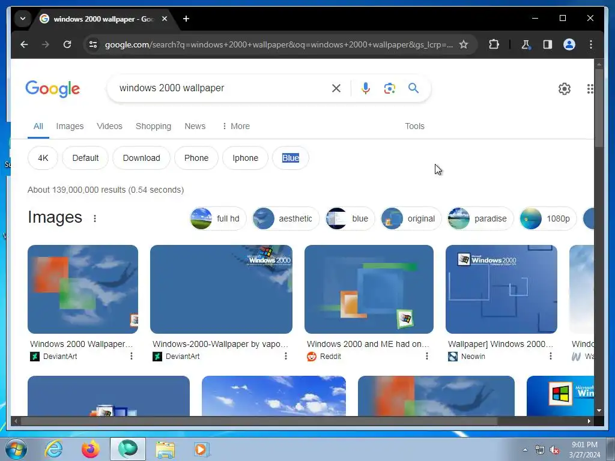Open options for the Reddit result

(427, 356)
